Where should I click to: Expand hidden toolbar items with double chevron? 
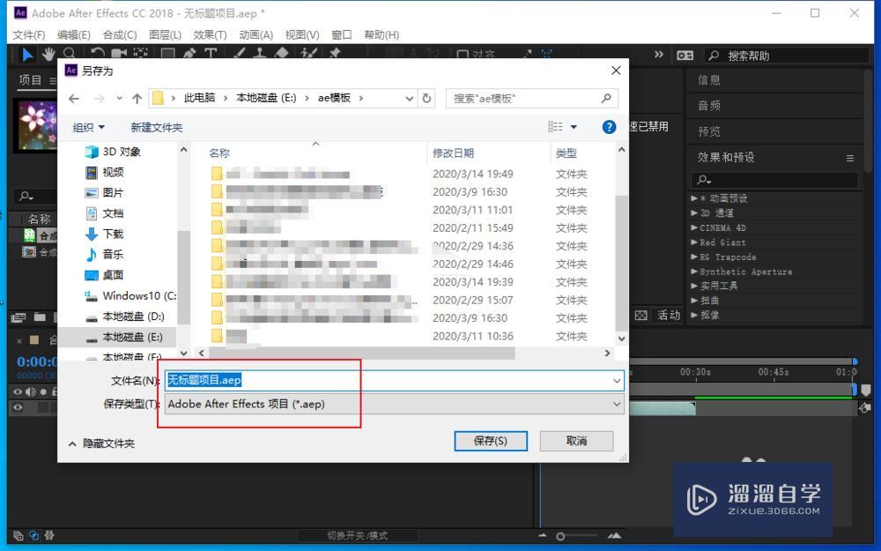tap(658, 55)
